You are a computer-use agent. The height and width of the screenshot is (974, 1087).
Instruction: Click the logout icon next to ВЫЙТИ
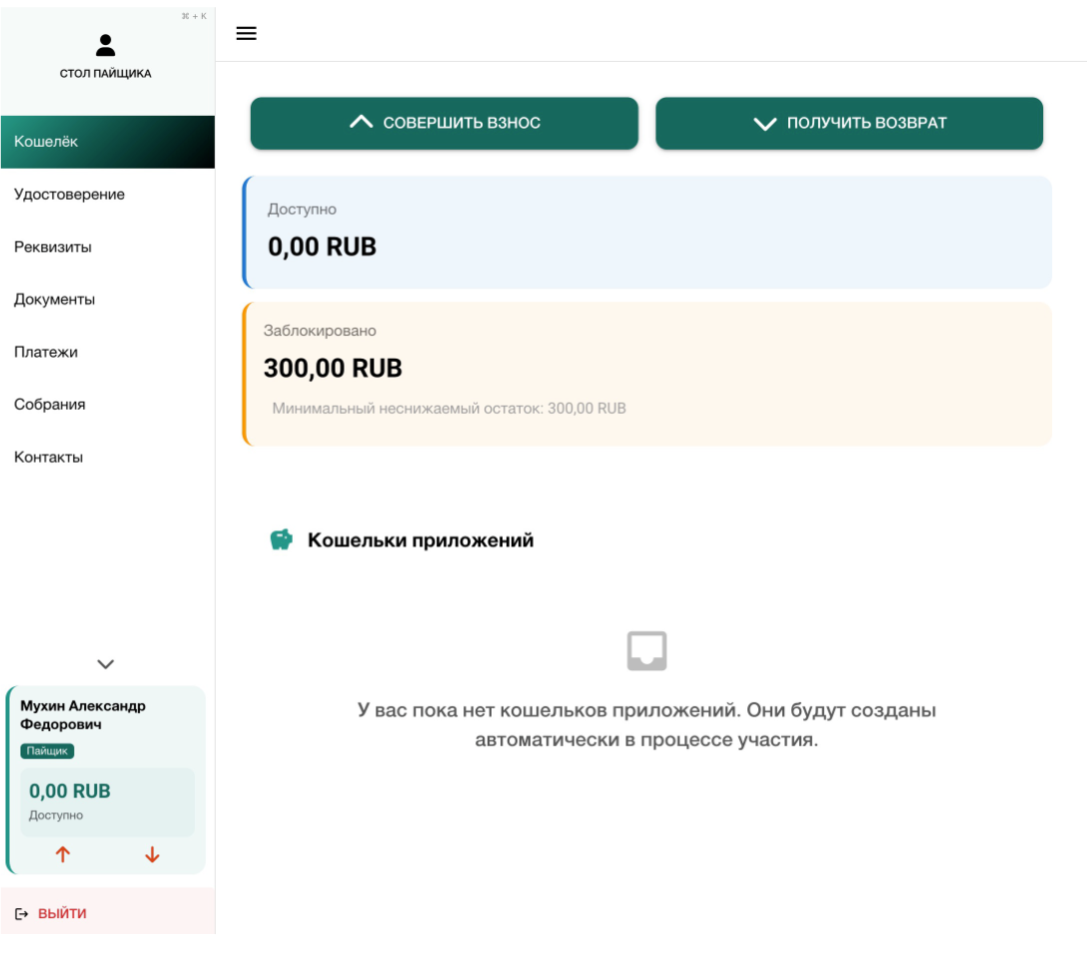tap(22, 912)
